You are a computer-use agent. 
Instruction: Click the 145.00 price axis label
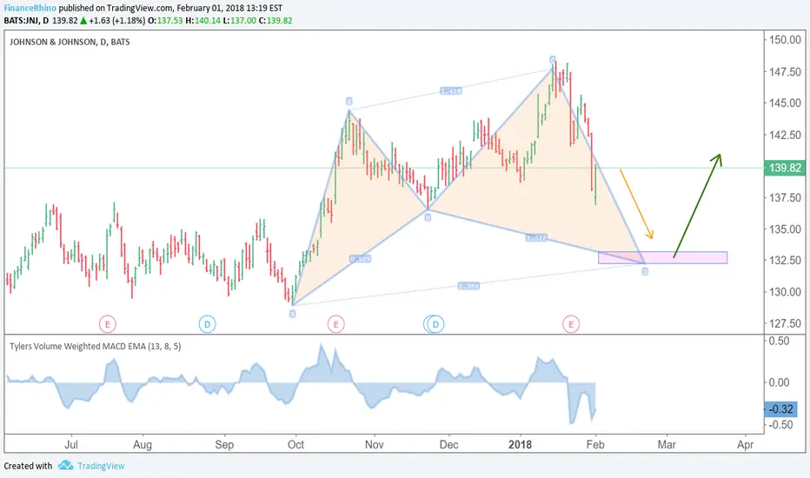[x=785, y=103]
